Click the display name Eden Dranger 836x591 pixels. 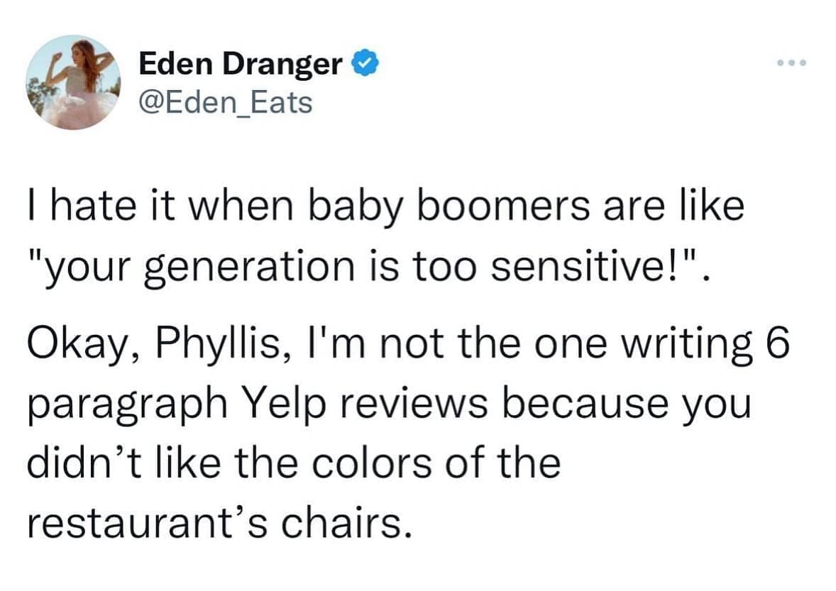point(240,65)
